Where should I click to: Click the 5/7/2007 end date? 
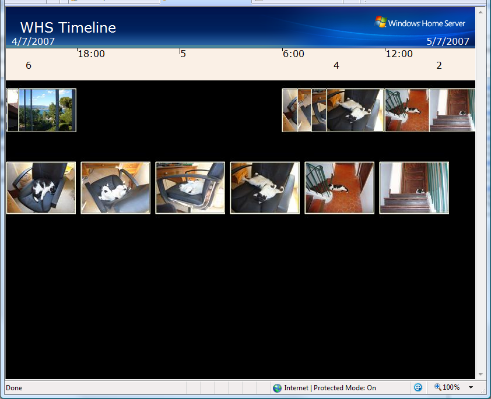pos(448,41)
